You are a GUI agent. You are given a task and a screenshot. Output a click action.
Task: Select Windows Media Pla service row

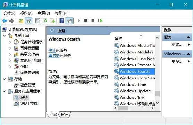point(135,45)
